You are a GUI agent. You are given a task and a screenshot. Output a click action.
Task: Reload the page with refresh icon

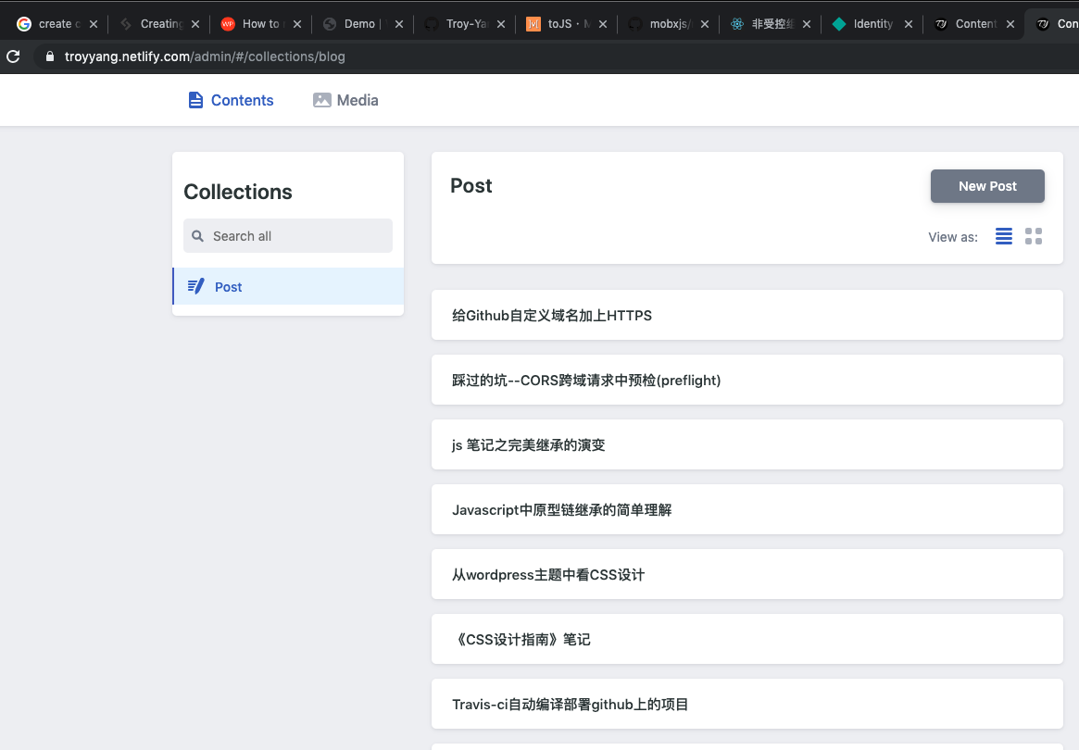tap(13, 56)
